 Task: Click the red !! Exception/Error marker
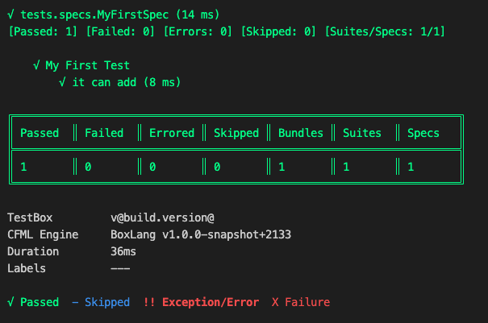(149, 302)
